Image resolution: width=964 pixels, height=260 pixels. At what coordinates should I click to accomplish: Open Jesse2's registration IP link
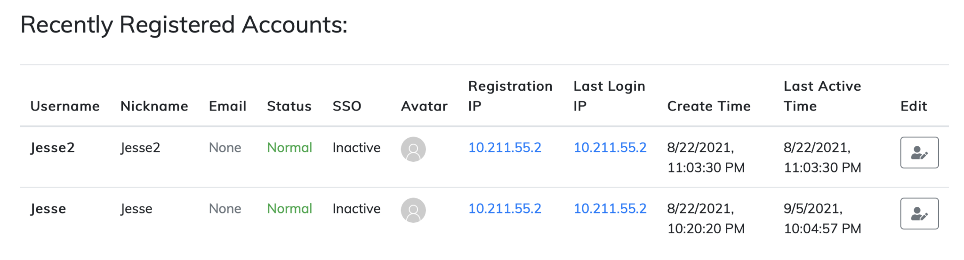[505, 148]
